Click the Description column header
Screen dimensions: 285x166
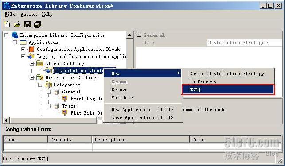141,139
